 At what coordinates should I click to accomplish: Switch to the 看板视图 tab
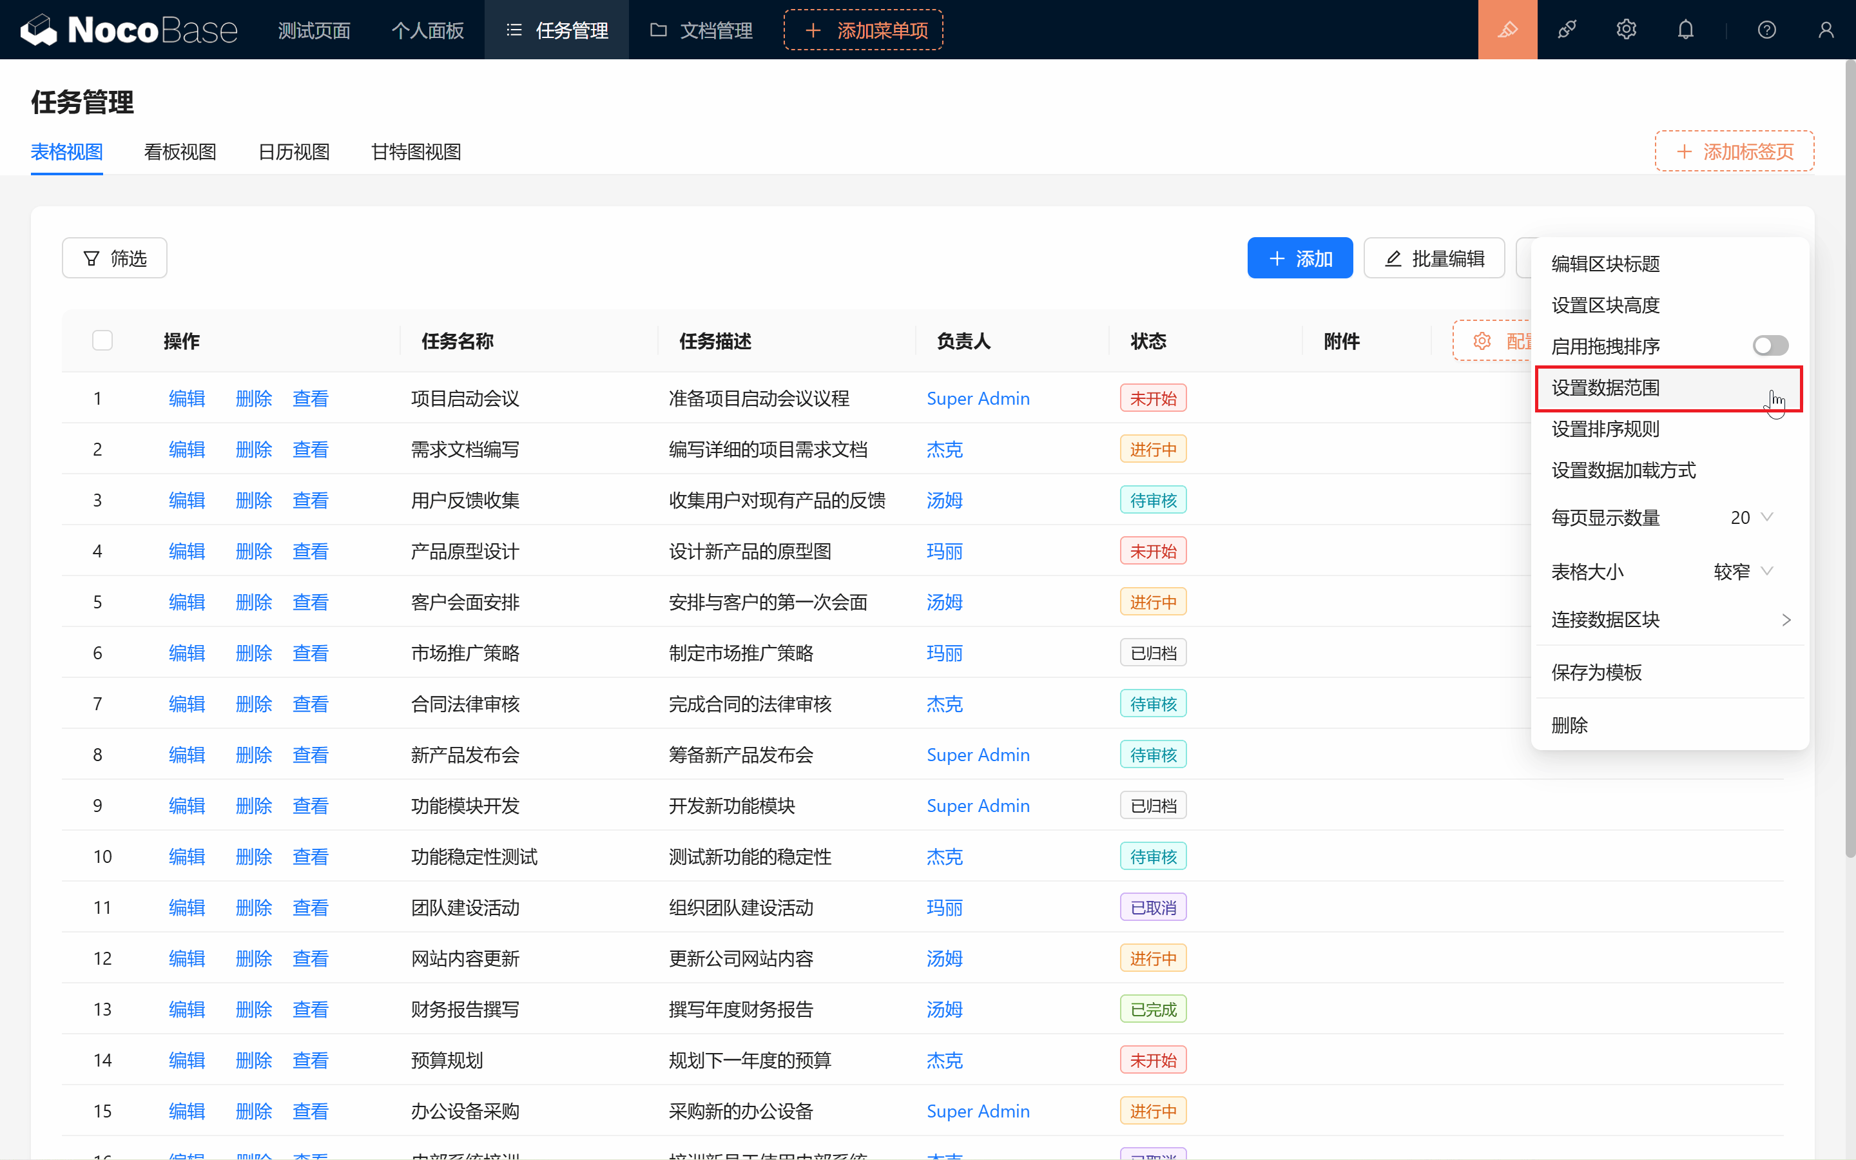[x=180, y=152]
